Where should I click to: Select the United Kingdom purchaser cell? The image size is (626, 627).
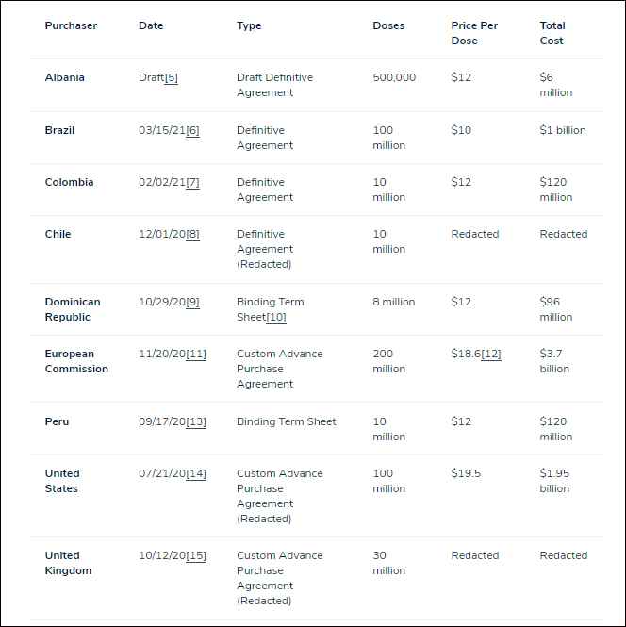click(66, 563)
